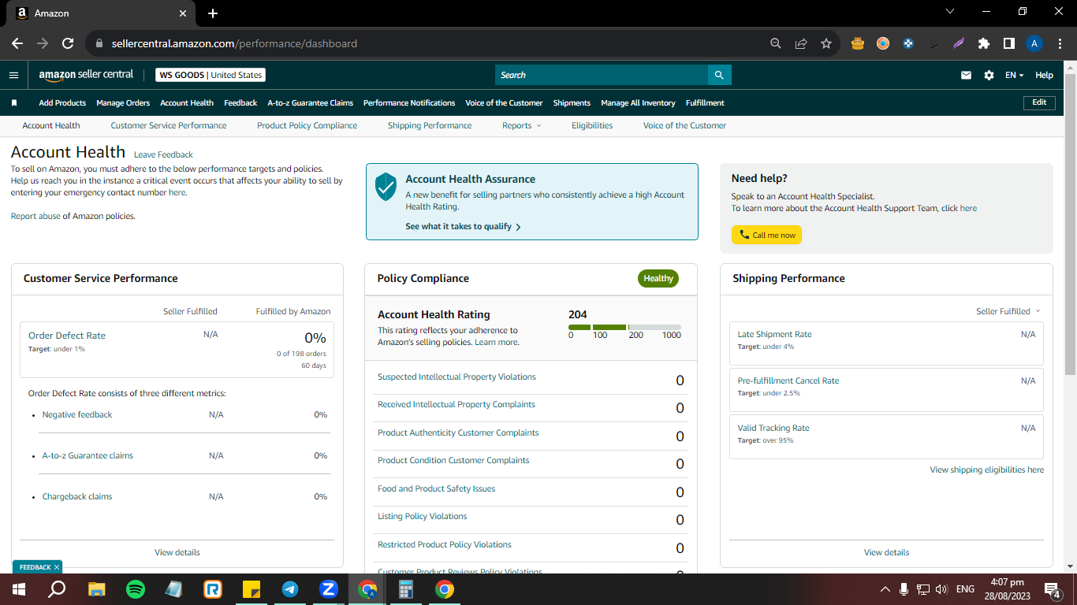
Task: Open the Windows Start menu
Action: point(19,589)
